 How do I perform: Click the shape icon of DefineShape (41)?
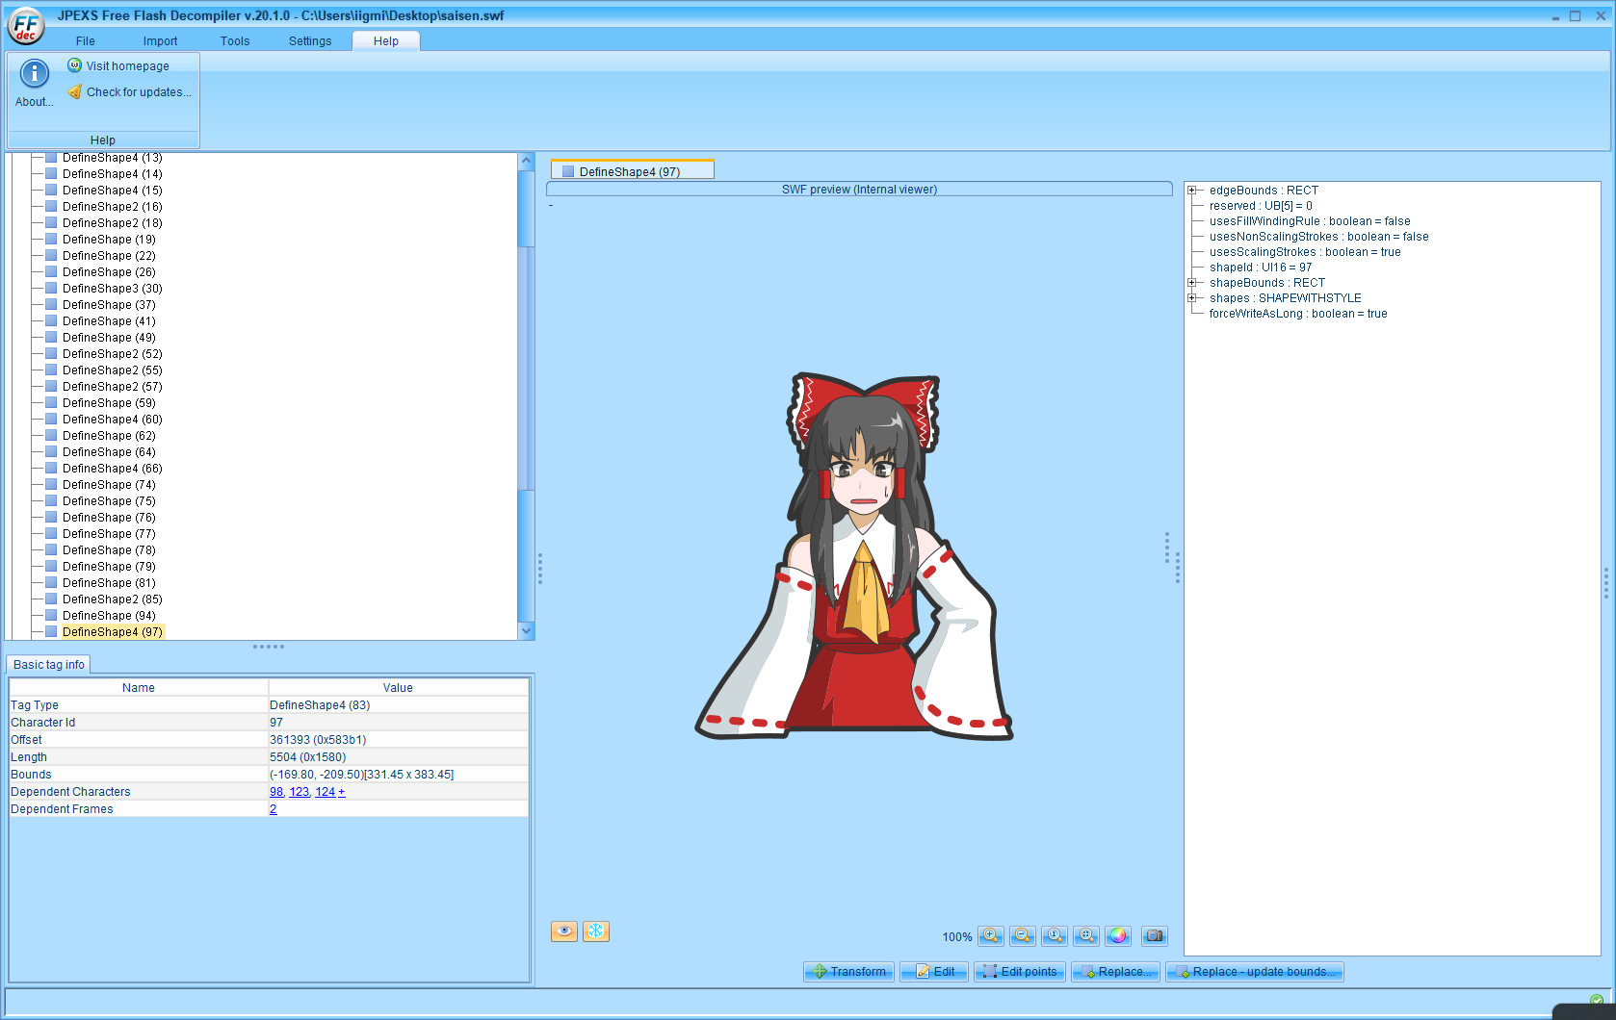[51, 321]
